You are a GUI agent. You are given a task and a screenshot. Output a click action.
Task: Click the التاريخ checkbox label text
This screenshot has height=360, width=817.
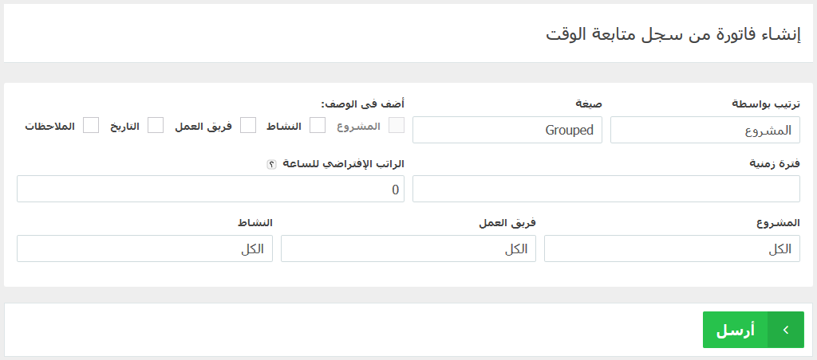pyautogui.click(x=124, y=127)
